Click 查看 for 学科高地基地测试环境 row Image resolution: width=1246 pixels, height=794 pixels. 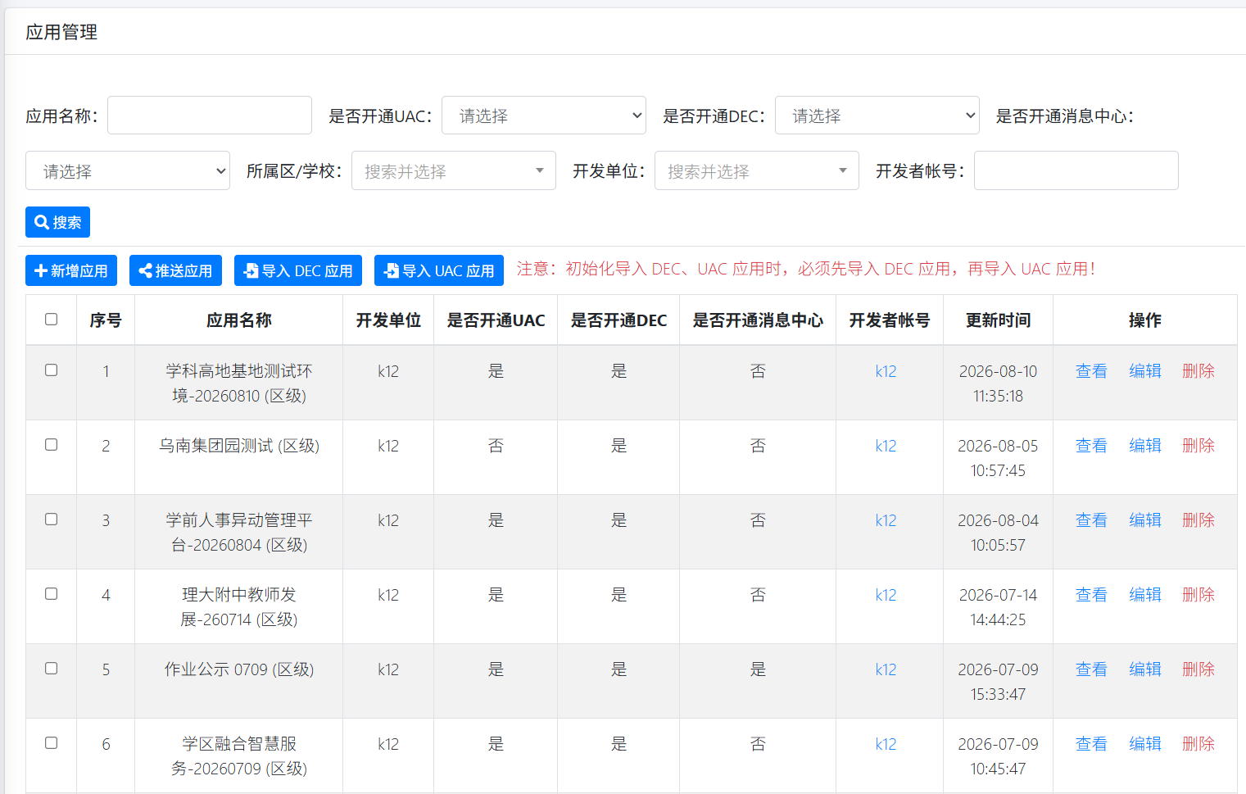click(x=1091, y=371)
